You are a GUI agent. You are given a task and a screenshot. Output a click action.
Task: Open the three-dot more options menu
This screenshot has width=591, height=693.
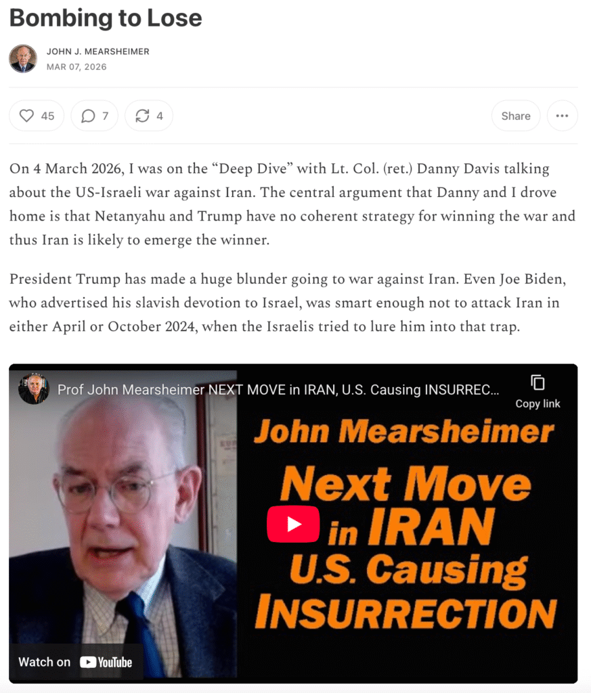tap(562, 116)
